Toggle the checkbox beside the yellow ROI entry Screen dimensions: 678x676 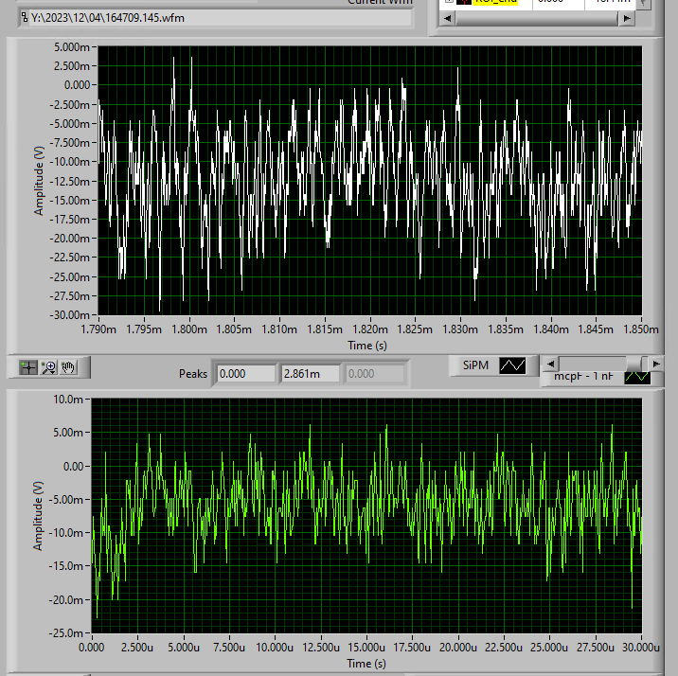point(449,2)
